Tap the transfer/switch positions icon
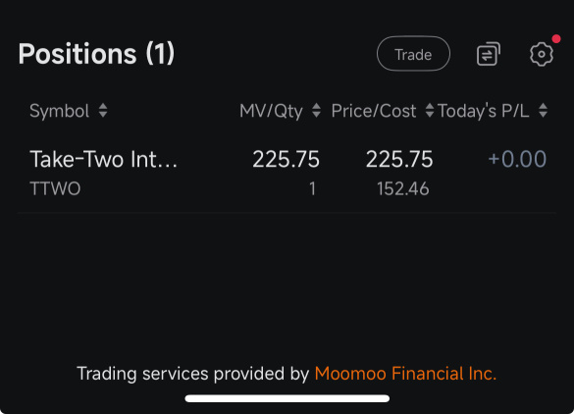 tap(489, 54)
